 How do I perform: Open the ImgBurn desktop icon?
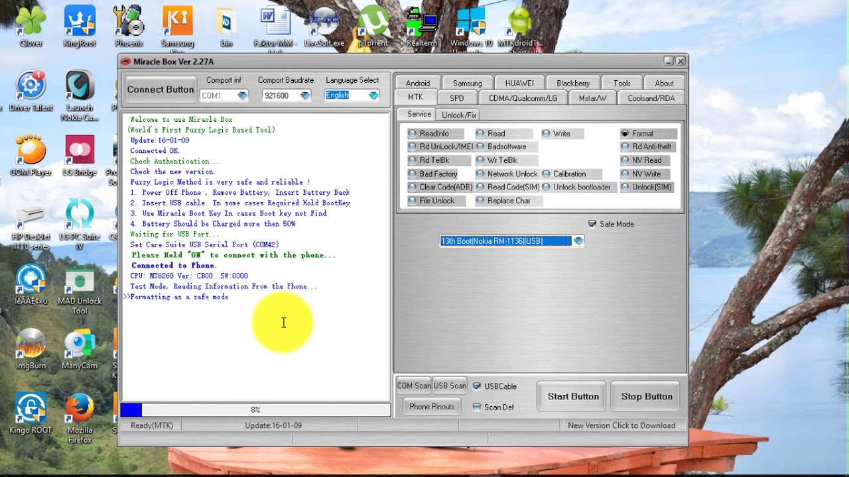tap(31, 349)
